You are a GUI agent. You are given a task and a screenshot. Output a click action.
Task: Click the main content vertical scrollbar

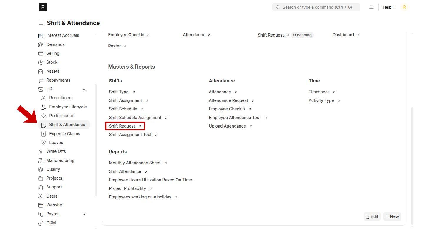tap(412, 166)
